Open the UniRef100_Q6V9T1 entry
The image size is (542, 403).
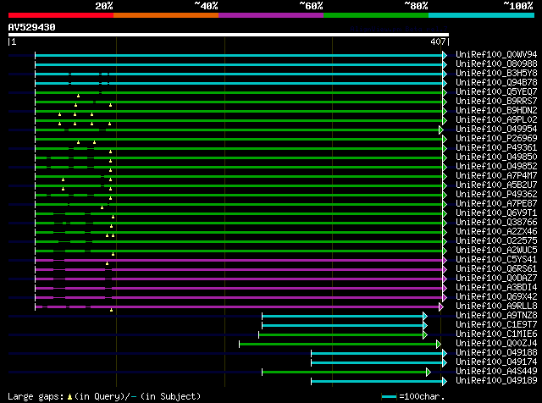pos(496,213)
